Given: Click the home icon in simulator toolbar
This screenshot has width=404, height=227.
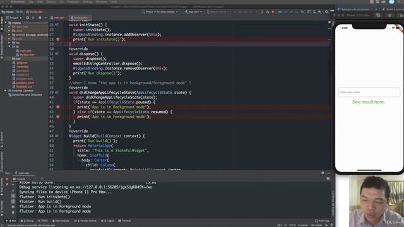Looking at the screenshot, I should [389, 15].
